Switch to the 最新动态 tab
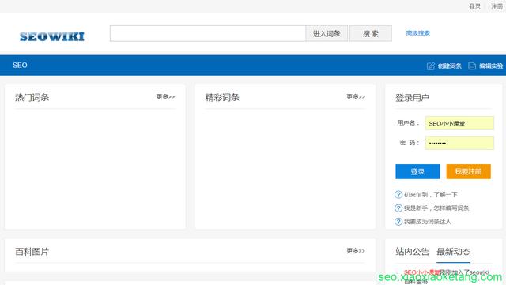 coord(453,252)
